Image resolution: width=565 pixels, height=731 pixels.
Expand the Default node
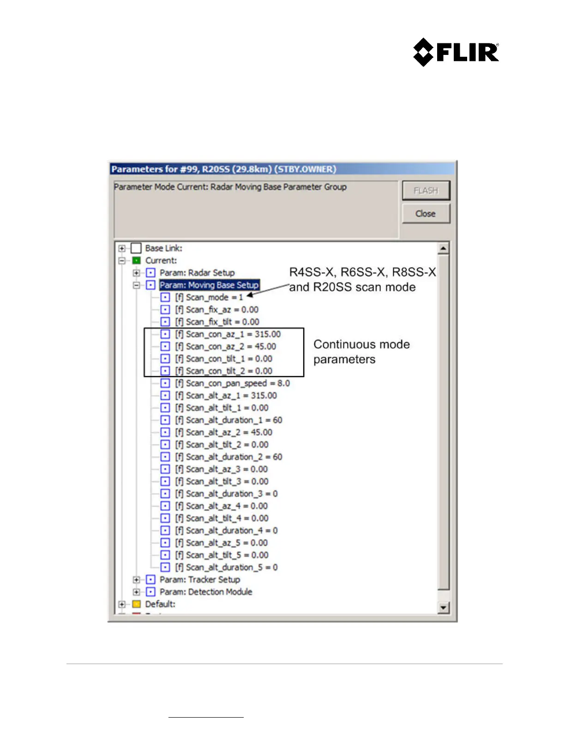tap(122, 604)
